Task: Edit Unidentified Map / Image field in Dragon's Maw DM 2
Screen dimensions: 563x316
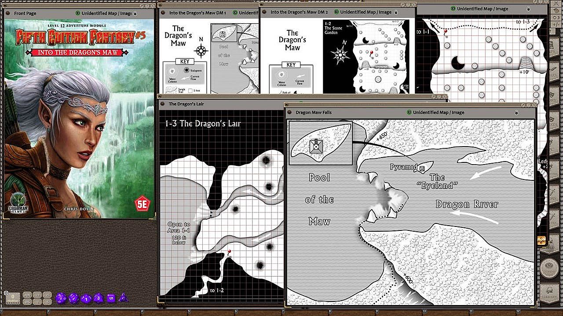Action: [366, 12]
